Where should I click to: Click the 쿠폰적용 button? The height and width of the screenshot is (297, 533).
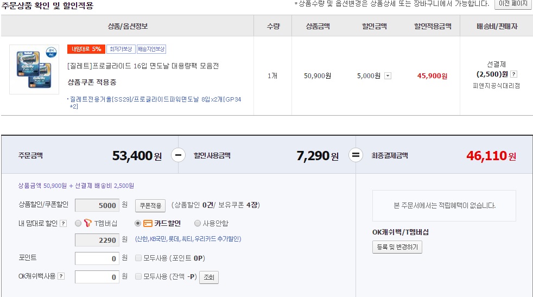click(150, 206)
